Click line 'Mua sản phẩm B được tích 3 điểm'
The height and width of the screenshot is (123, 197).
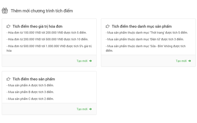[30, 92]
